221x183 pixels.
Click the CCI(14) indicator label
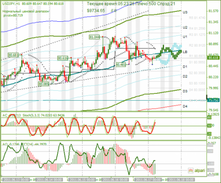coord(28,144)
